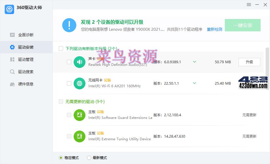Open the 驱动搜索 sidebar tab
The image size is (270, 164).
tap(26, 72)
